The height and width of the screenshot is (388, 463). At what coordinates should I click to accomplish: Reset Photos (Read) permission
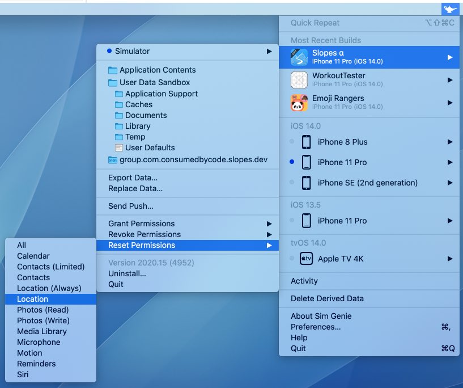coord(51,310)
